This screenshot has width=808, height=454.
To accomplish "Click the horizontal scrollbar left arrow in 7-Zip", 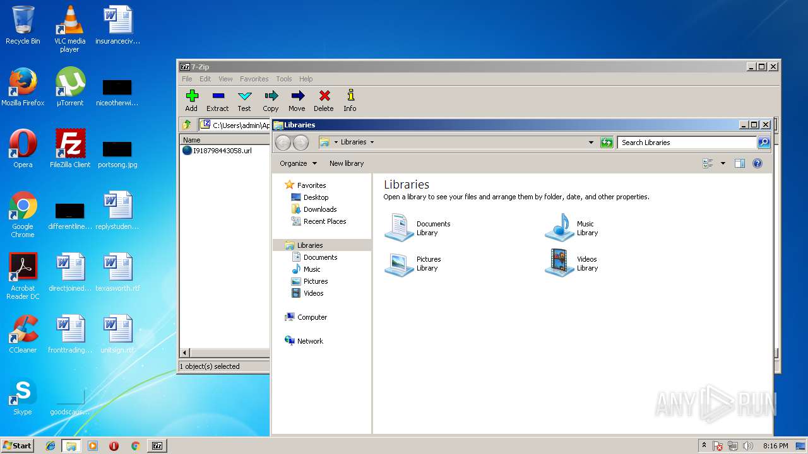I will tap(185, 353).
